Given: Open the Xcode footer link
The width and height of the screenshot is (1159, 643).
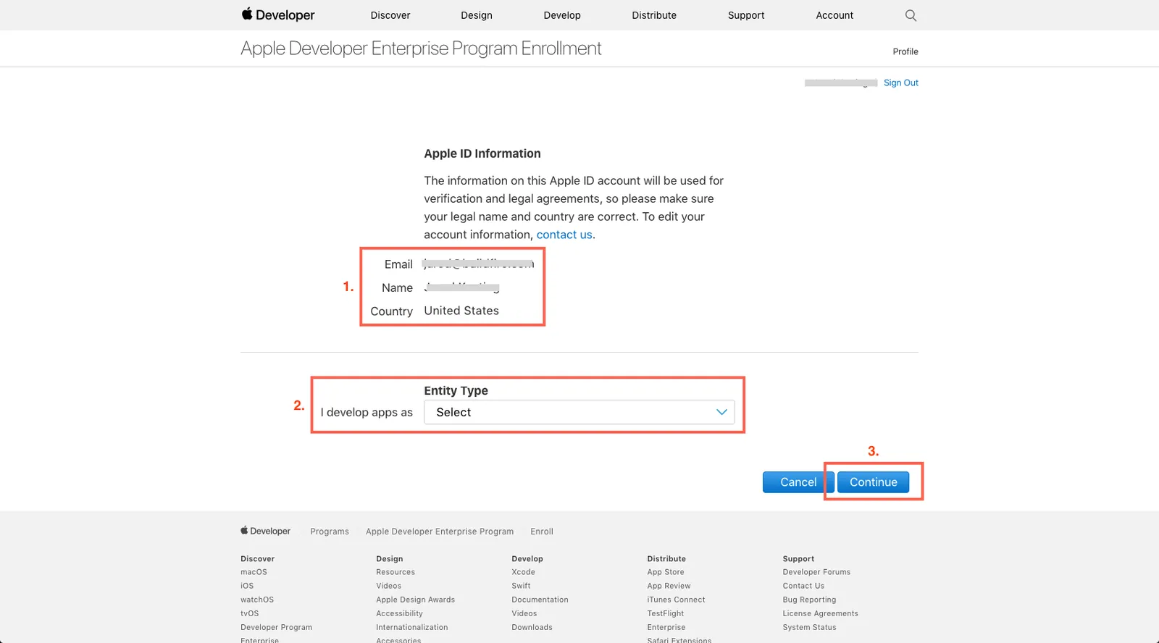Looking at the screenshot, I should pyautogui.click(x=523, y=572).
